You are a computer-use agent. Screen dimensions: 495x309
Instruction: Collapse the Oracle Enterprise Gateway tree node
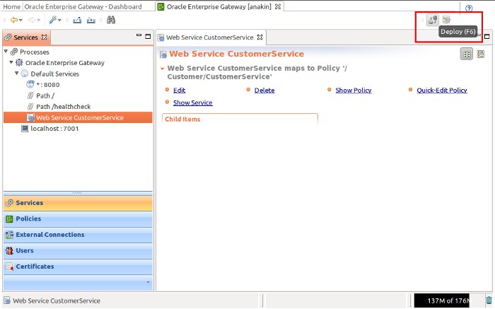coord(11,62)
